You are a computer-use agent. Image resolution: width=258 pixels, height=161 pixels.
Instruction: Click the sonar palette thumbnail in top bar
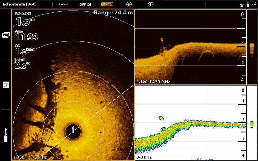[x=107, y=5]
